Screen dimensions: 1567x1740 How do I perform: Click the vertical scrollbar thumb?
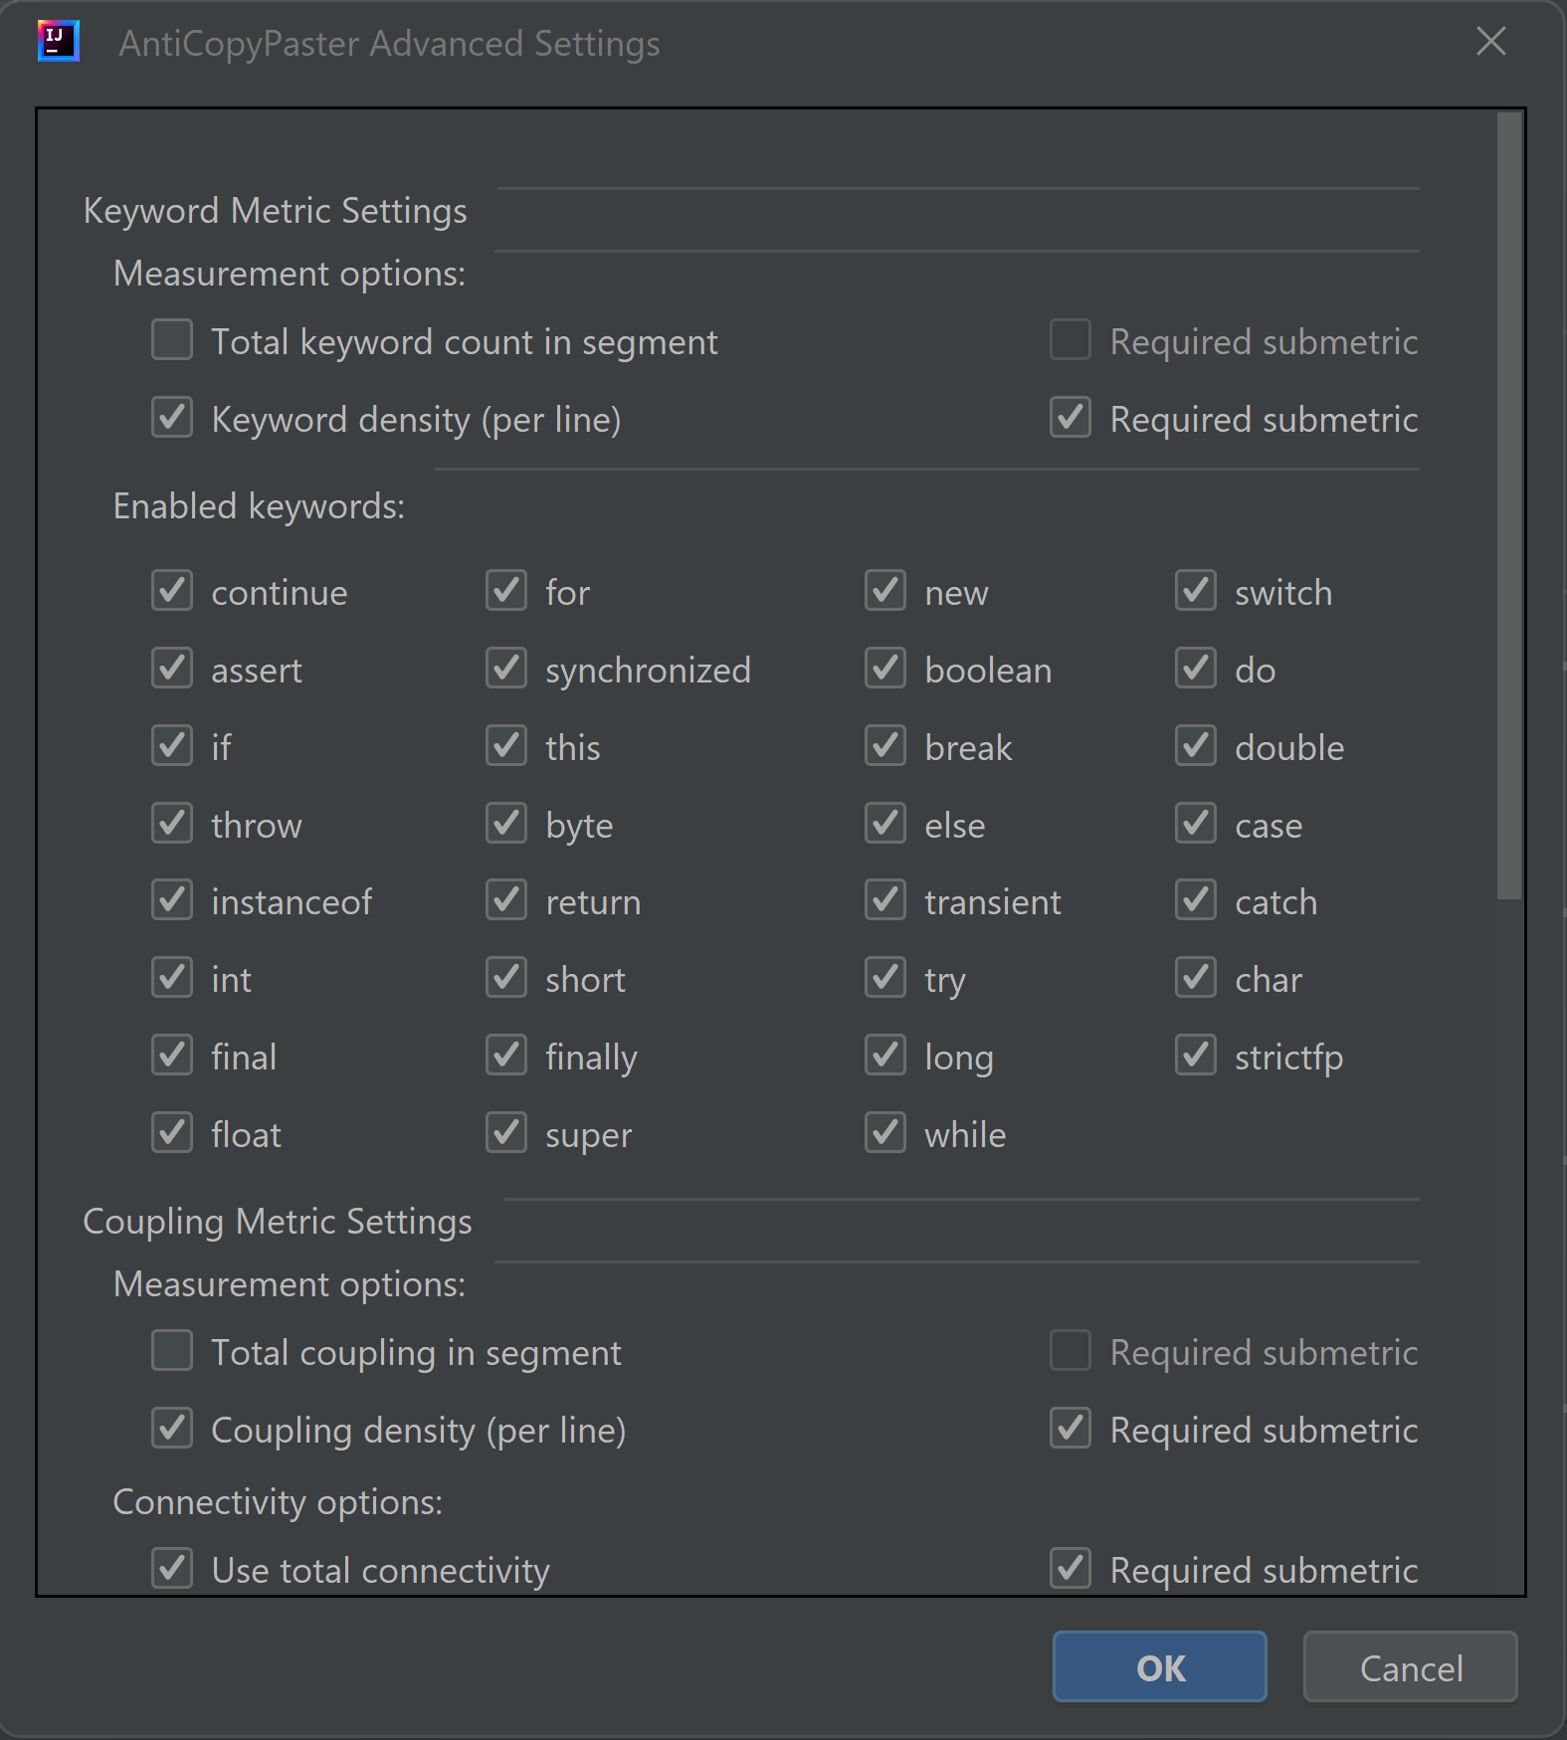[1509, 505]
